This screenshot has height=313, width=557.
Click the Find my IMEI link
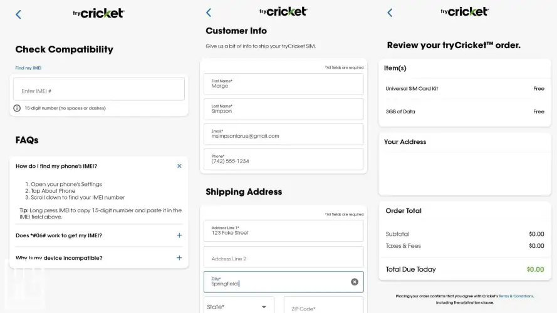pyautogui.click(x=28, y=68)
